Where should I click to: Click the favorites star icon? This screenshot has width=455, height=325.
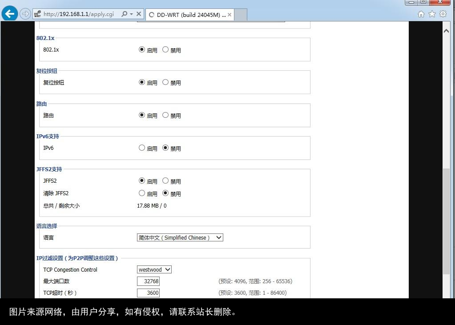(x=431, y=14)
